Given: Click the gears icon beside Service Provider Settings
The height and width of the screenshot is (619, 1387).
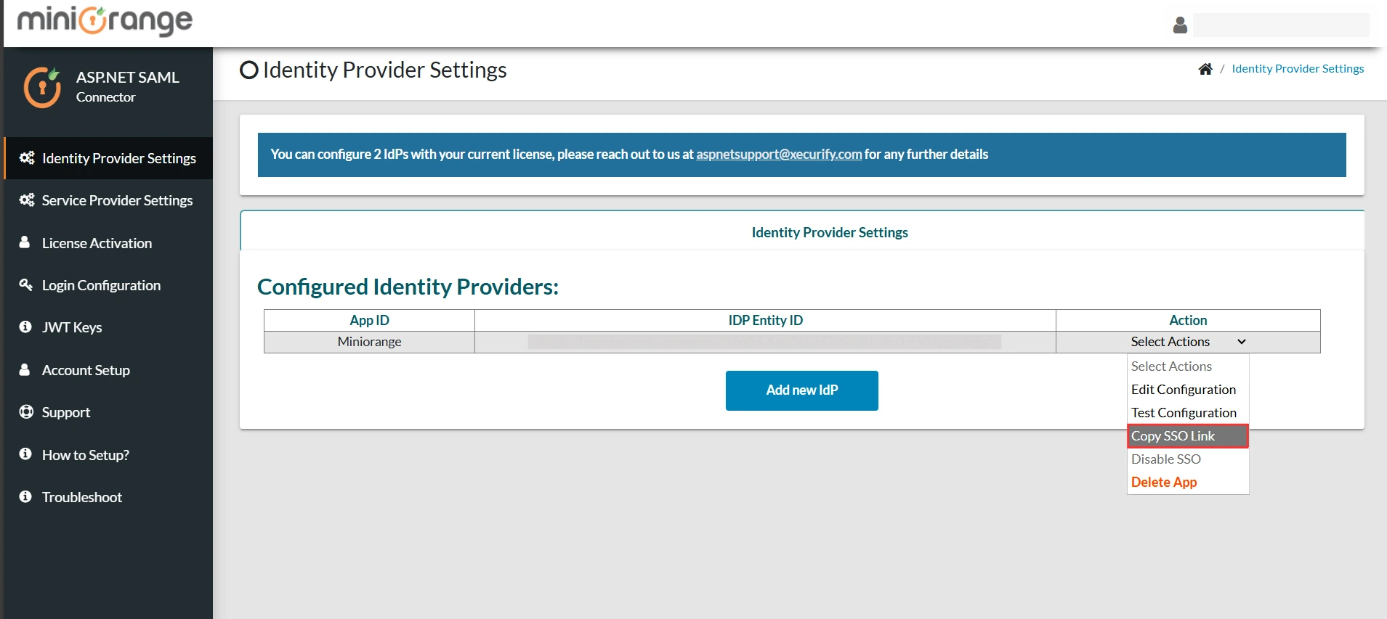Looking at the screenshot, I should [x=27, y=200].
